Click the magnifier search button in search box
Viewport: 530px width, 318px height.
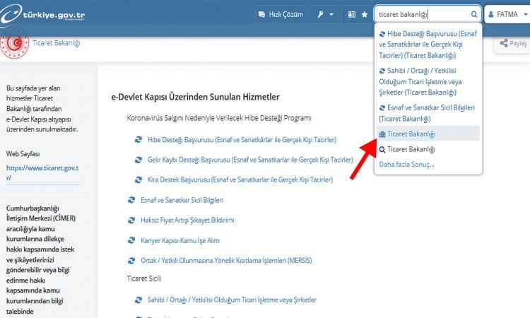pyautogui.click(x=474, y=15)
